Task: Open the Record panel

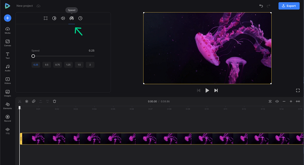Action: point(8,118)
